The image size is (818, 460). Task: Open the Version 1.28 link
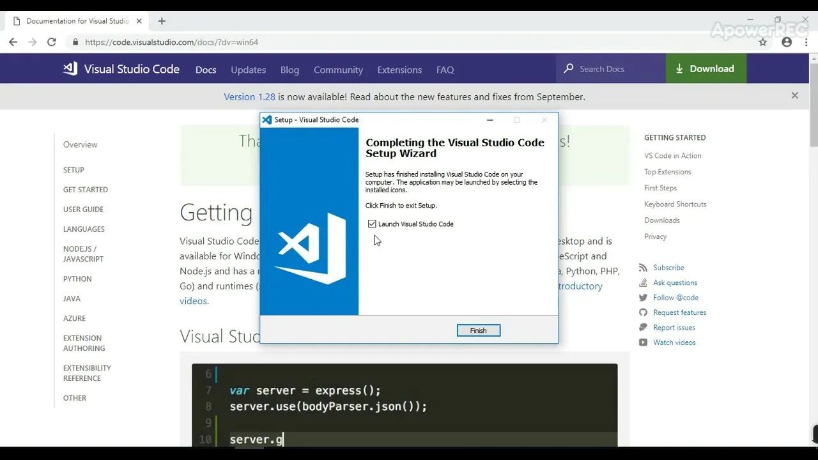[x=249, y=96]
